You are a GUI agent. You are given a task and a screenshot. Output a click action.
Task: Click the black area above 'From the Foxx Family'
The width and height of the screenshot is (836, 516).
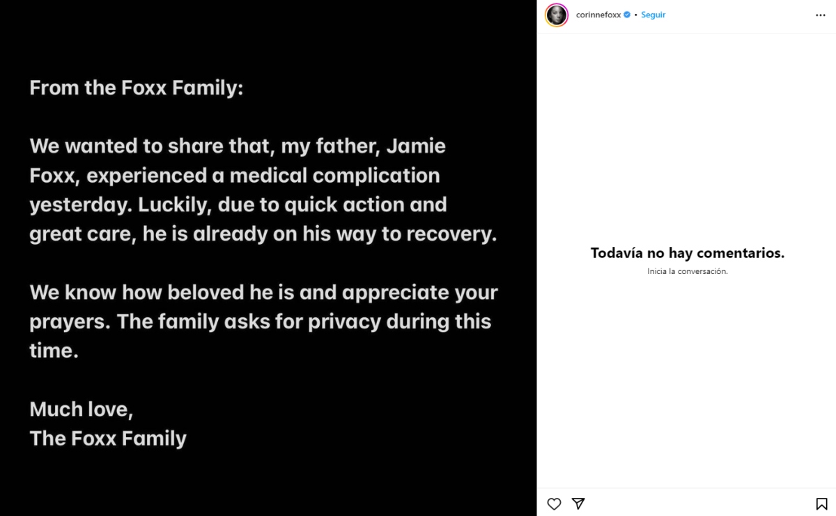click(268, 35)
